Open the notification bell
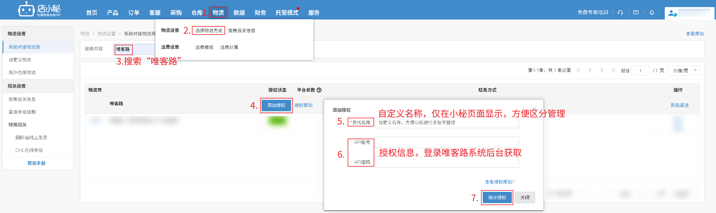716x213 pixels. 652,12
